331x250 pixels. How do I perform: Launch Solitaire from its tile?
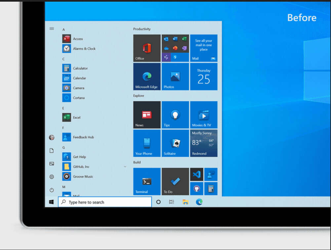point(175,143)
